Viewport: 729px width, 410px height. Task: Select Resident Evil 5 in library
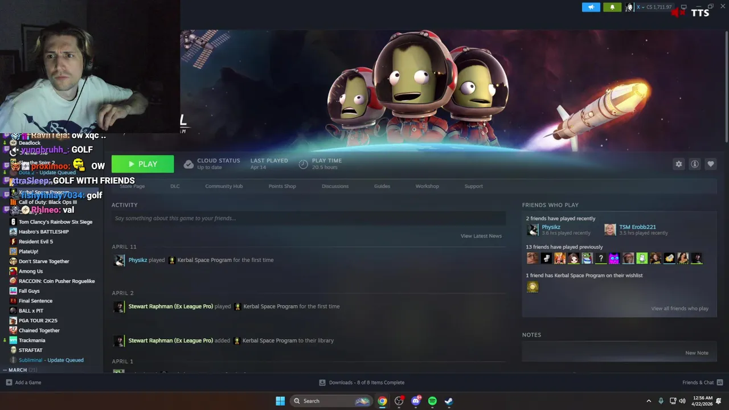36,241
